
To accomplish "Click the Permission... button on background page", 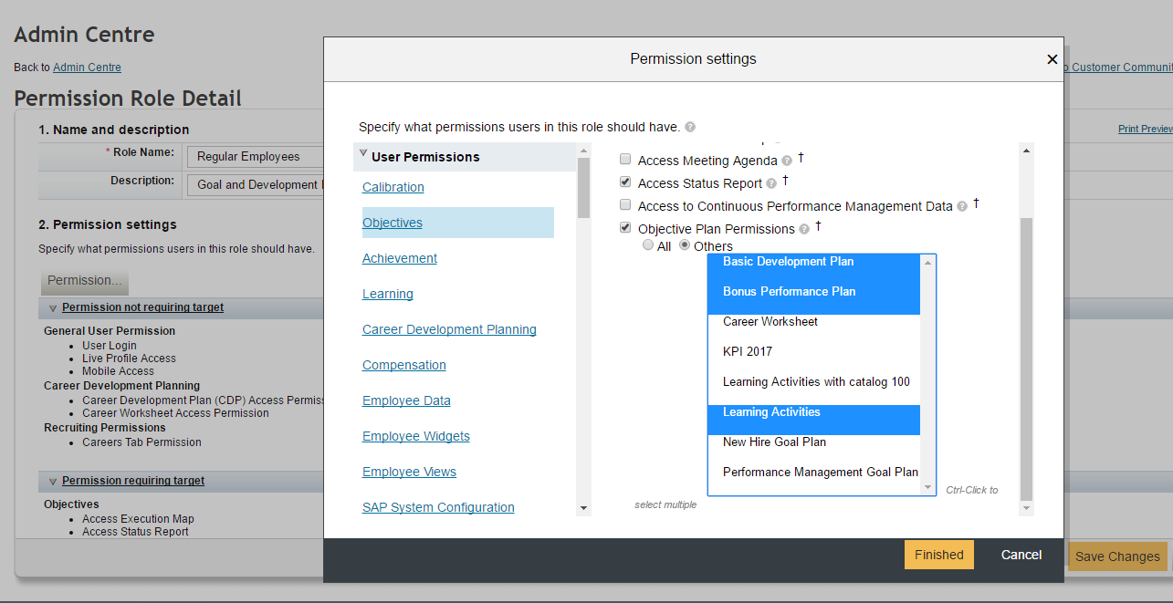I will tap(85, 280).
